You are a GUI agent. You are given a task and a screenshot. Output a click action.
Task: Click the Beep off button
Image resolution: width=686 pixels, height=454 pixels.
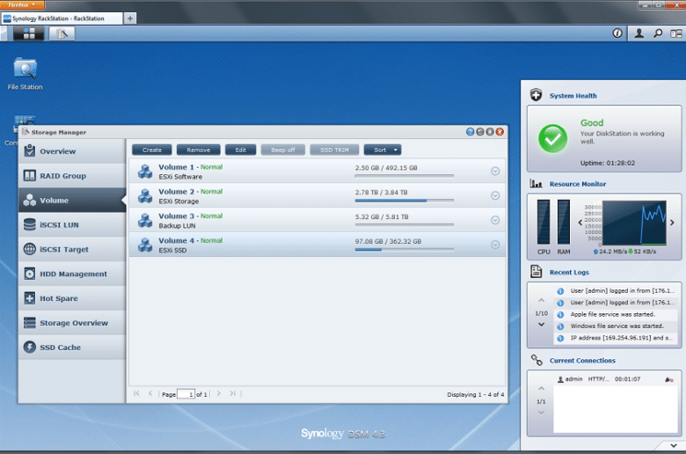[282, 150]
